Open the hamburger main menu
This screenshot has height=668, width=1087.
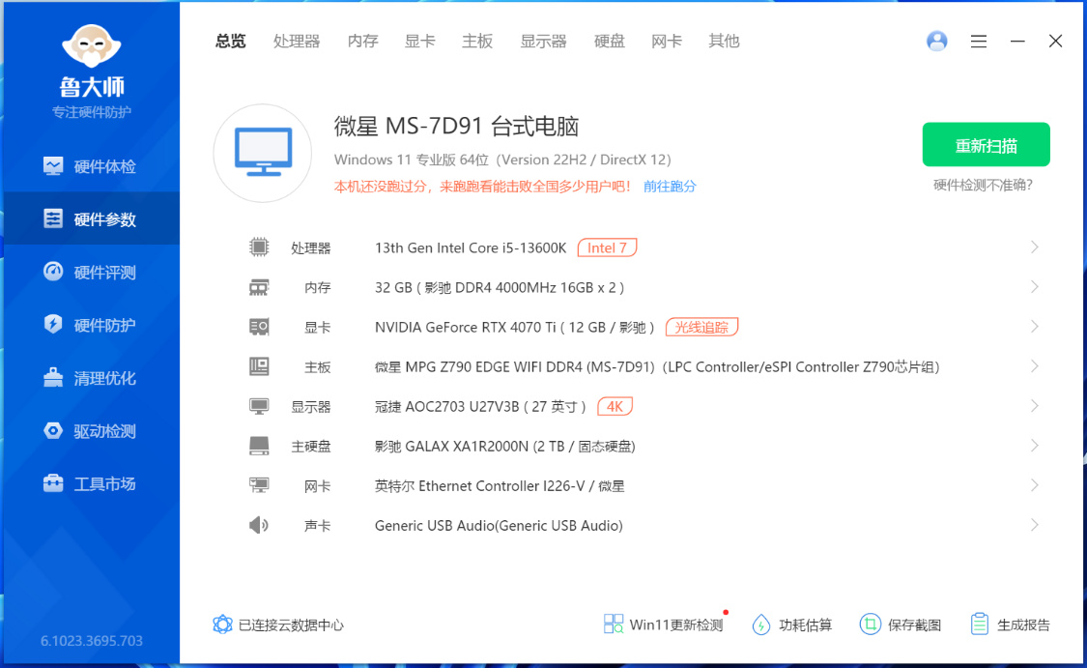point(978,41)
